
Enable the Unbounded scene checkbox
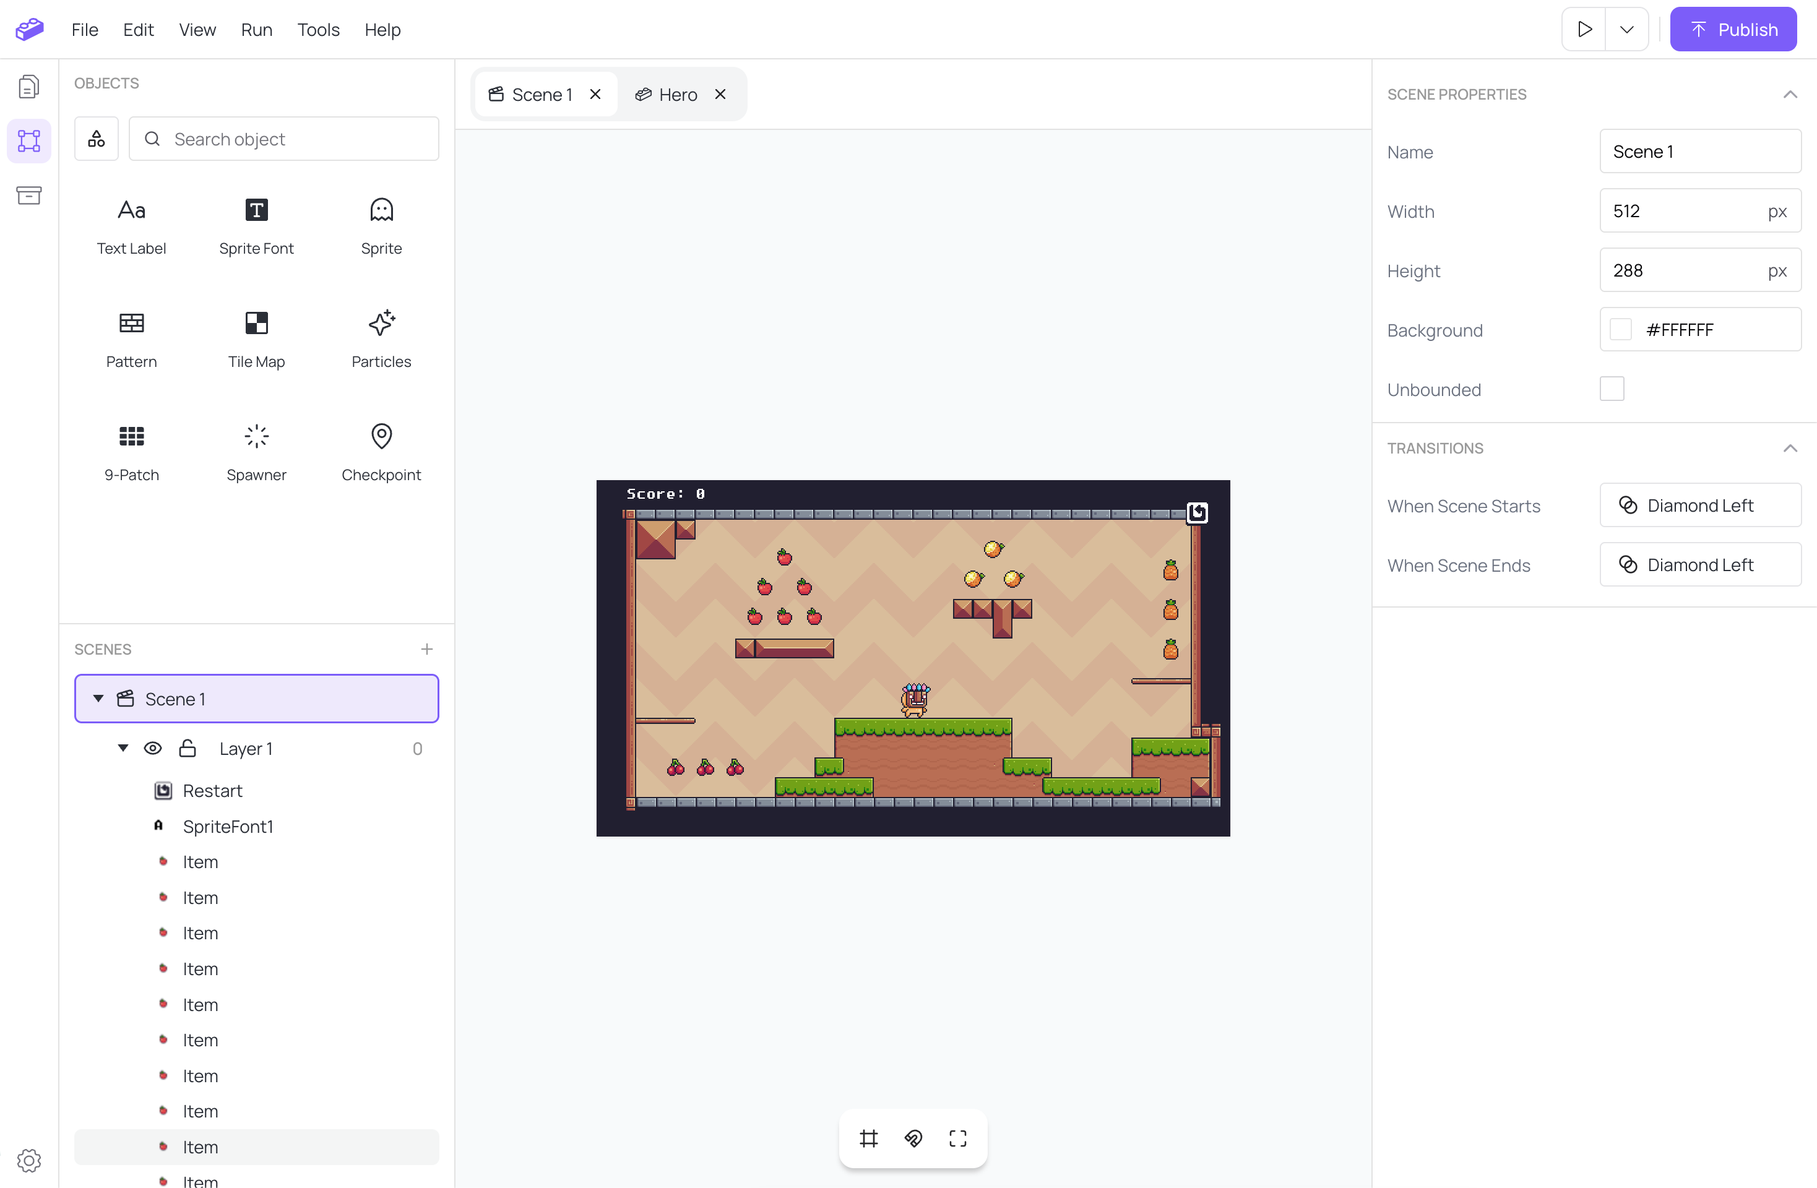click(x=1612, y=389)
